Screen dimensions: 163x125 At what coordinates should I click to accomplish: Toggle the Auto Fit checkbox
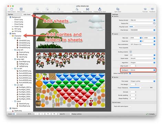[59, 114]
